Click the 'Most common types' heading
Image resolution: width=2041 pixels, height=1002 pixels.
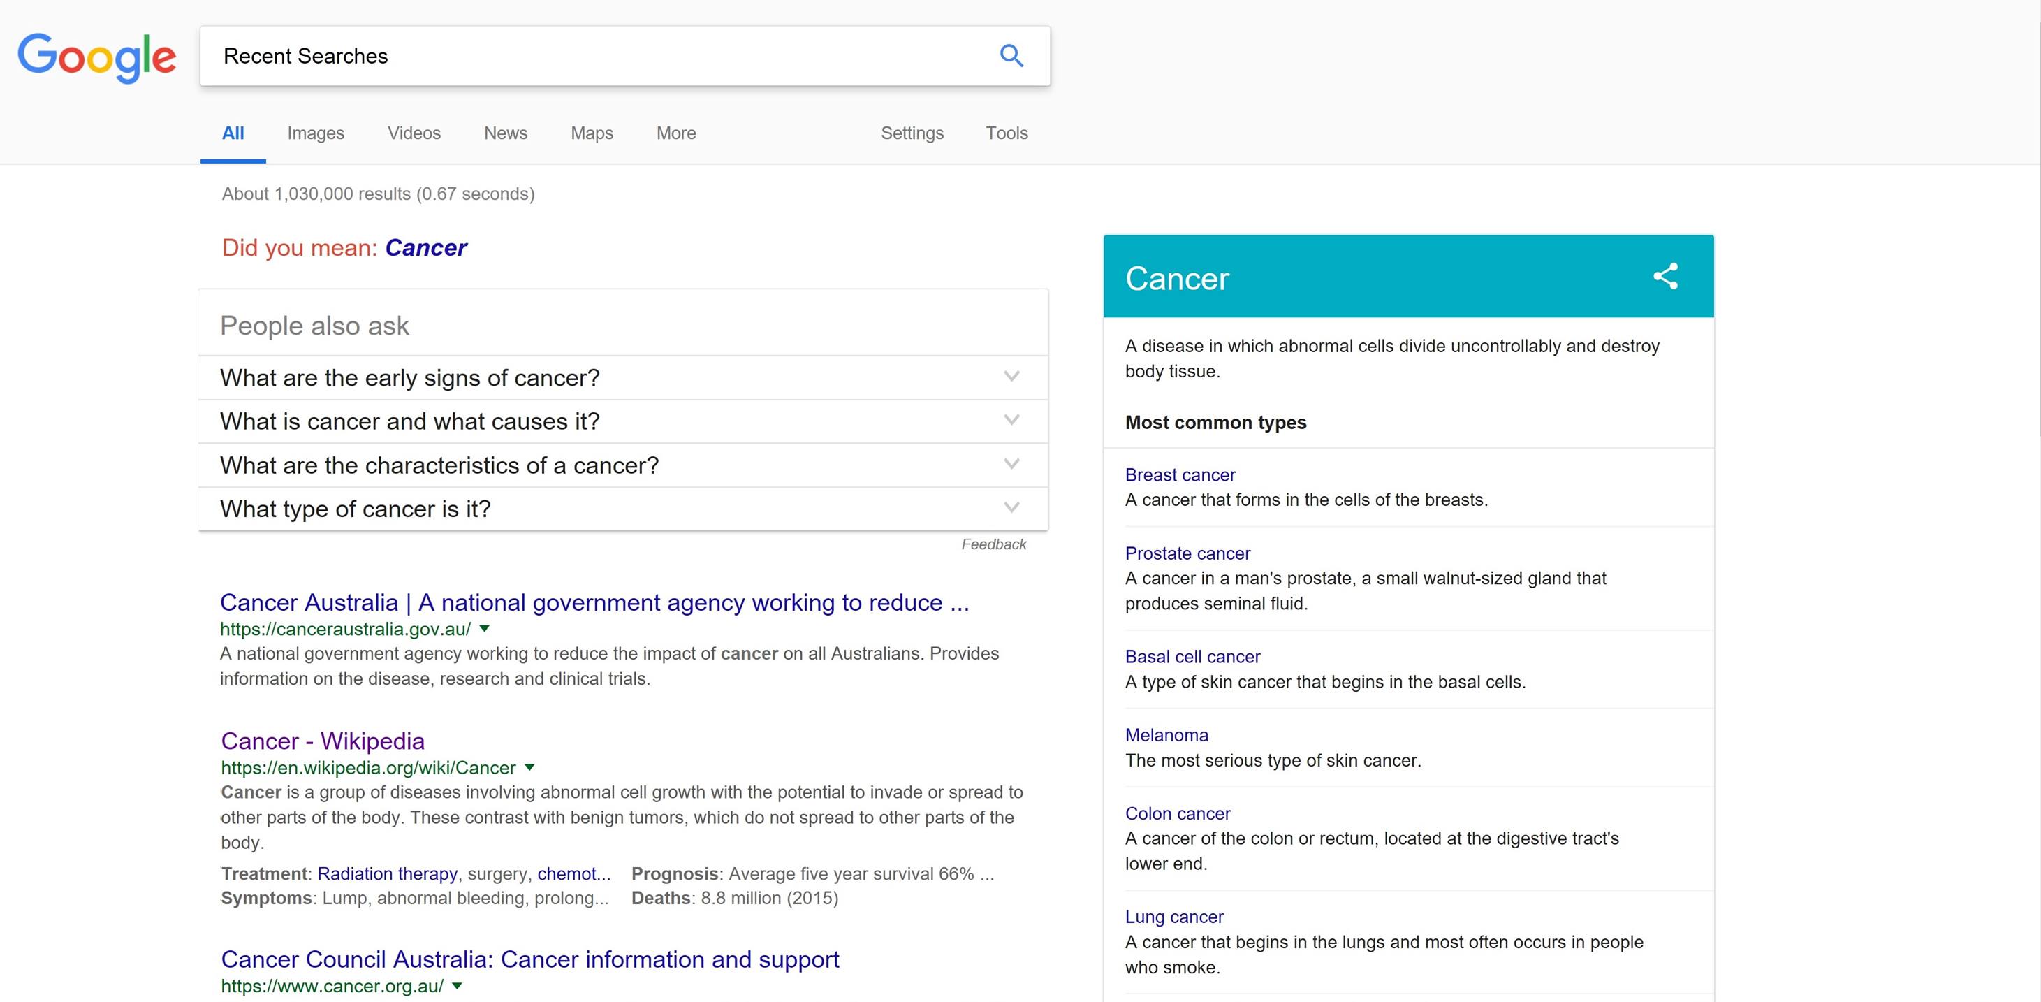click(x=1215, y=423)
